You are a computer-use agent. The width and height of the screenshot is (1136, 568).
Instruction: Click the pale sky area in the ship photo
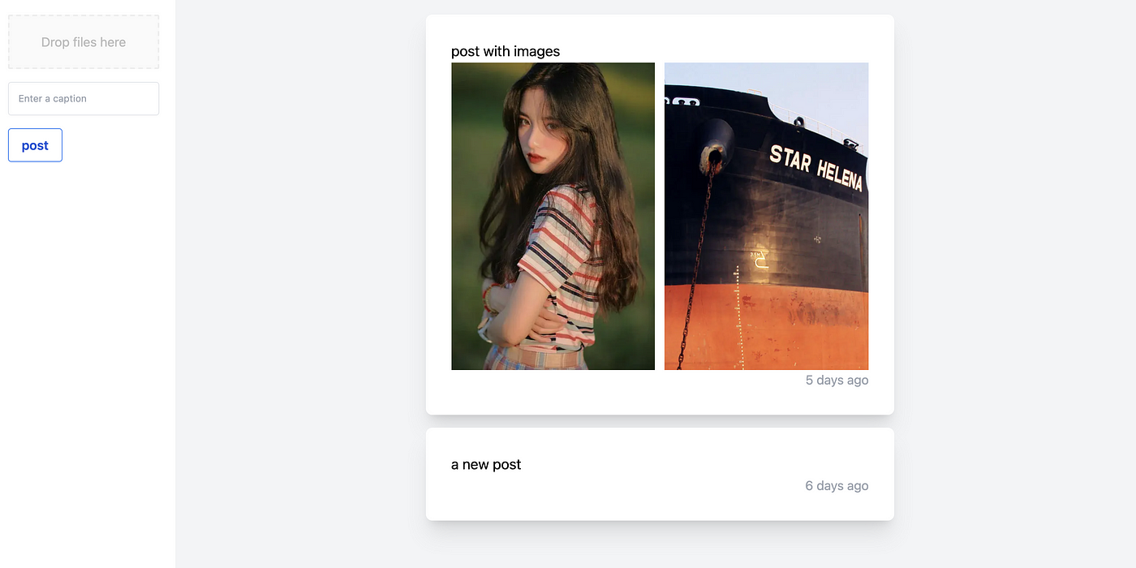point(820,89)
